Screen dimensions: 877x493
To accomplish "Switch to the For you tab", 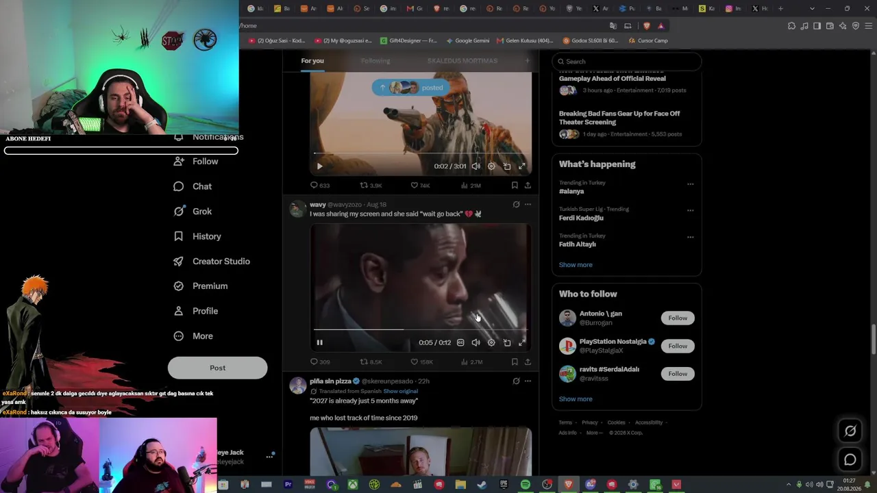I will tap(312, 61).
